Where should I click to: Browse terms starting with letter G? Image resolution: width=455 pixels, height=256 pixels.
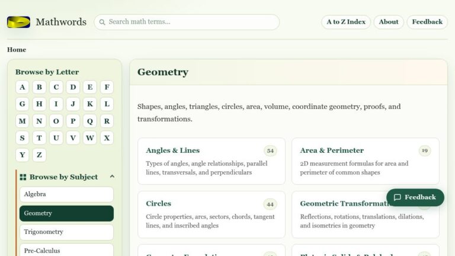pos(23,104)
